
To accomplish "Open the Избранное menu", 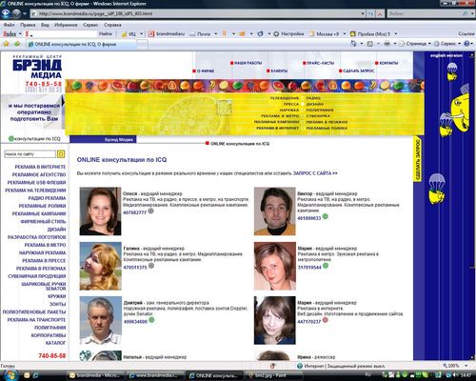I will [66, 25].
